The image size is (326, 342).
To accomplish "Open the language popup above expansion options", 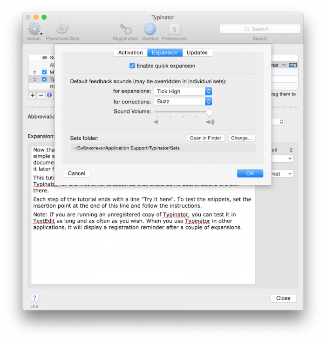I will [x=291, y=150].
